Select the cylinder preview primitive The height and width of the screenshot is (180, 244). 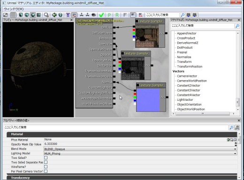21,15
